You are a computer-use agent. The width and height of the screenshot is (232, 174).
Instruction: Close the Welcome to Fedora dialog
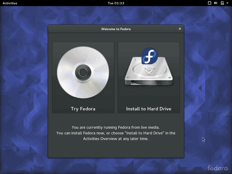coord(180,29)
